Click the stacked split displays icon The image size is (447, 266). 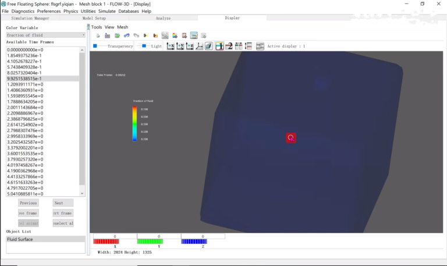[x=249, y=46]
